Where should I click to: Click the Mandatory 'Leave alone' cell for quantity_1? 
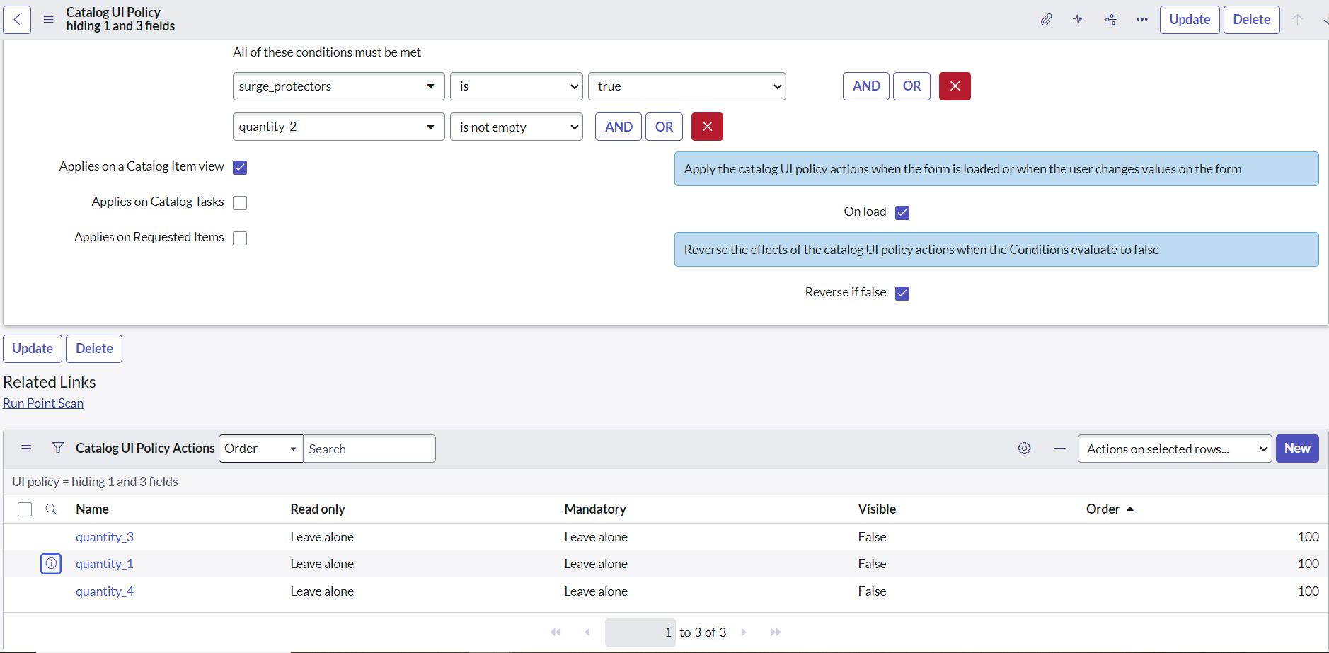[596, 564]
